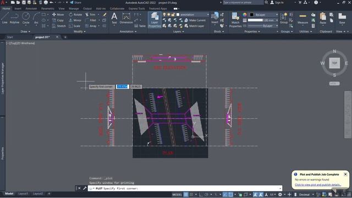Click Match Layer button
Screen dimensions: 352x198
pos(194,26)
